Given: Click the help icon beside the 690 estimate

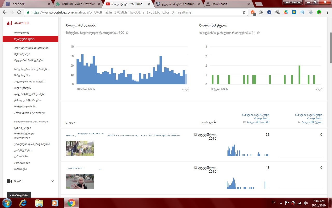Looking at the screenshot, I should pyautogui.click(x=127, y=33).
